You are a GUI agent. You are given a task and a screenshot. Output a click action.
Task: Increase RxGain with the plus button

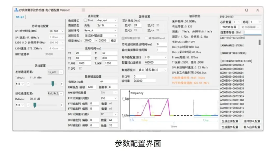point(62,105)
